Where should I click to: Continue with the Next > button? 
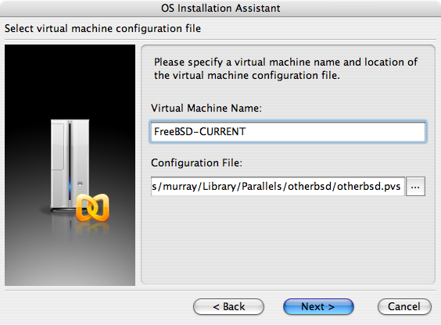point(318,306)
